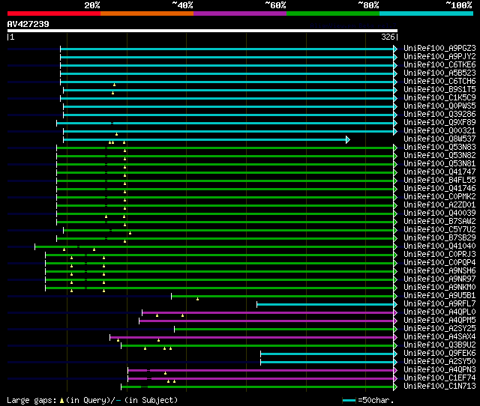Click UniRef100_Q53N83 label

[x=439, y=148]
